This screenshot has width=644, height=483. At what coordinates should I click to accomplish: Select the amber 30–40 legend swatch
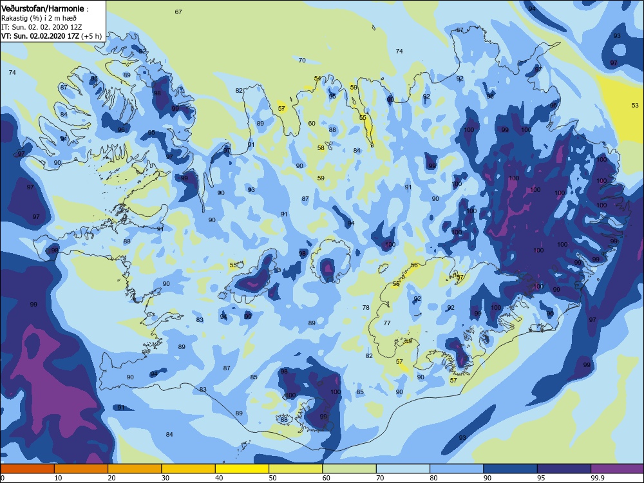(x=189, y=469)
